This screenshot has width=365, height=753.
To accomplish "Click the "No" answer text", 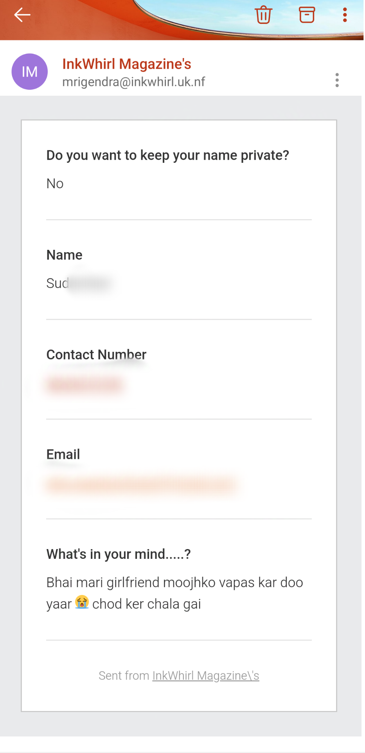I will 55,184.
